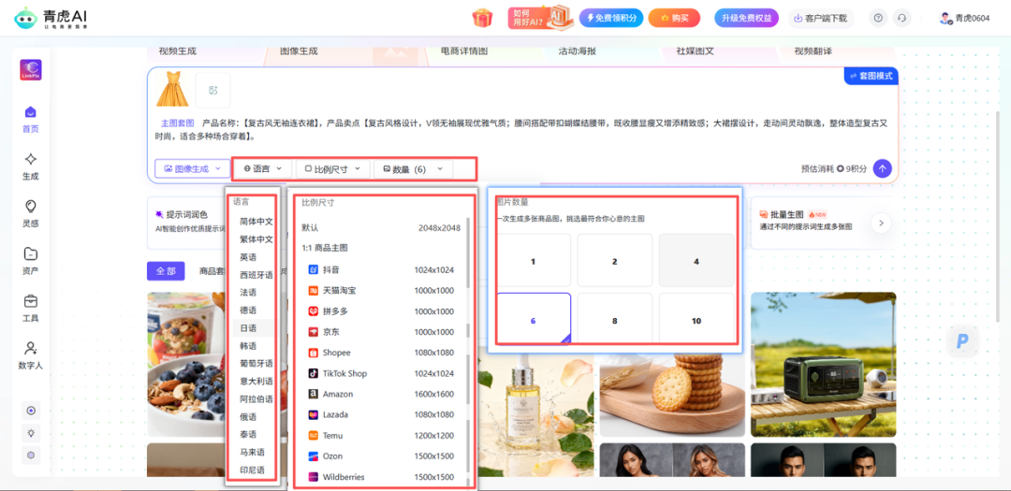
Task: Click the right arrow of feature carousel
Action: click(x=881, y=223)
